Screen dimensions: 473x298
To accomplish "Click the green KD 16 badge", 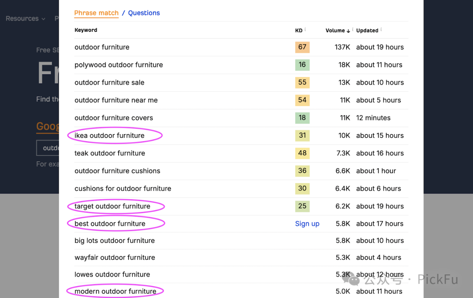I will point(302,65).
